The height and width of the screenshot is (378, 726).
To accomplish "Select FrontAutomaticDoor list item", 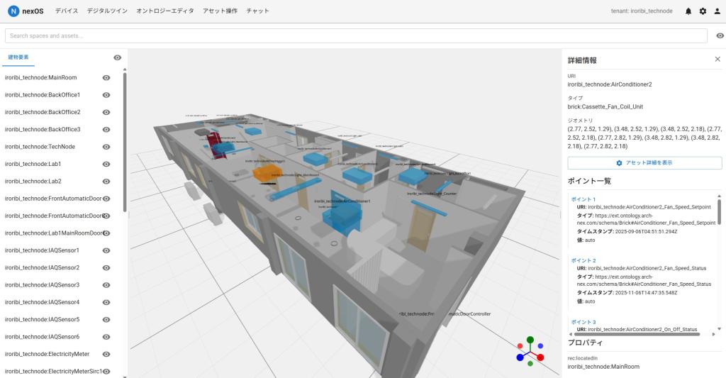I will [x=53, y=199].
